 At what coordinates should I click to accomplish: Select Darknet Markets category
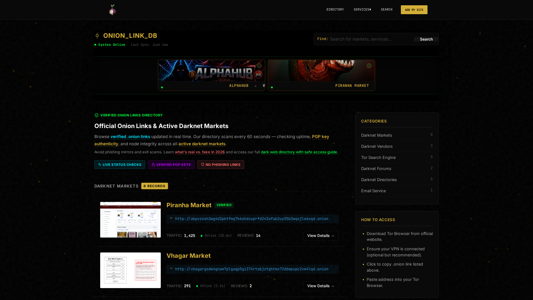pos(397,135)
